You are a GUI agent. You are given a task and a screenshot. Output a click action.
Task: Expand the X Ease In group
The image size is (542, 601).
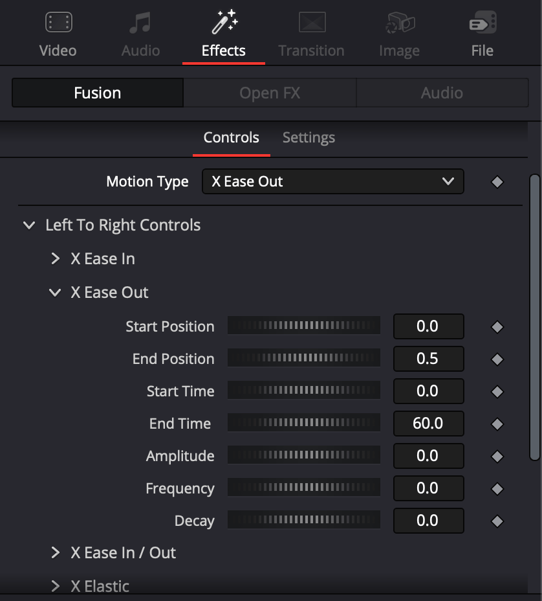point(55,258)
